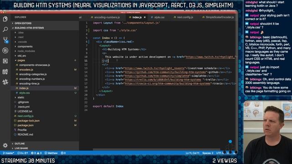Open the Live Share view in the activity bar
This screenshot has height=164, width=292.
point(5,72)
